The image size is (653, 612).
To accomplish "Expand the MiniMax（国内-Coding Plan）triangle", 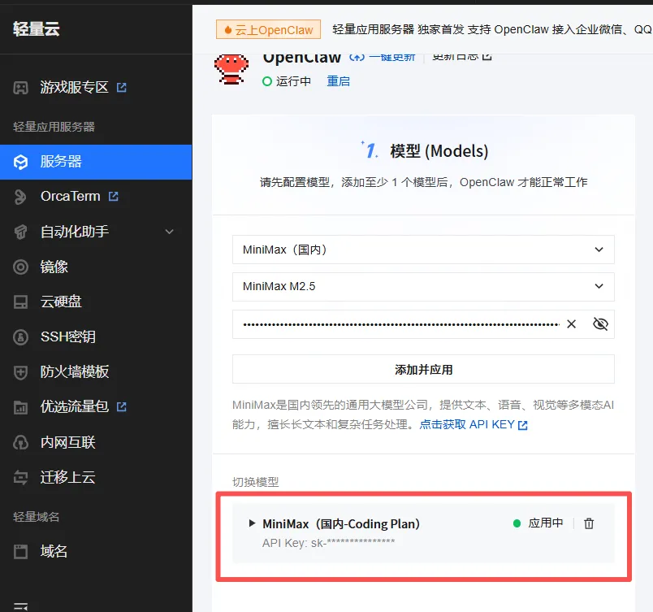I will pyautogui.click(x=252, y=523).
